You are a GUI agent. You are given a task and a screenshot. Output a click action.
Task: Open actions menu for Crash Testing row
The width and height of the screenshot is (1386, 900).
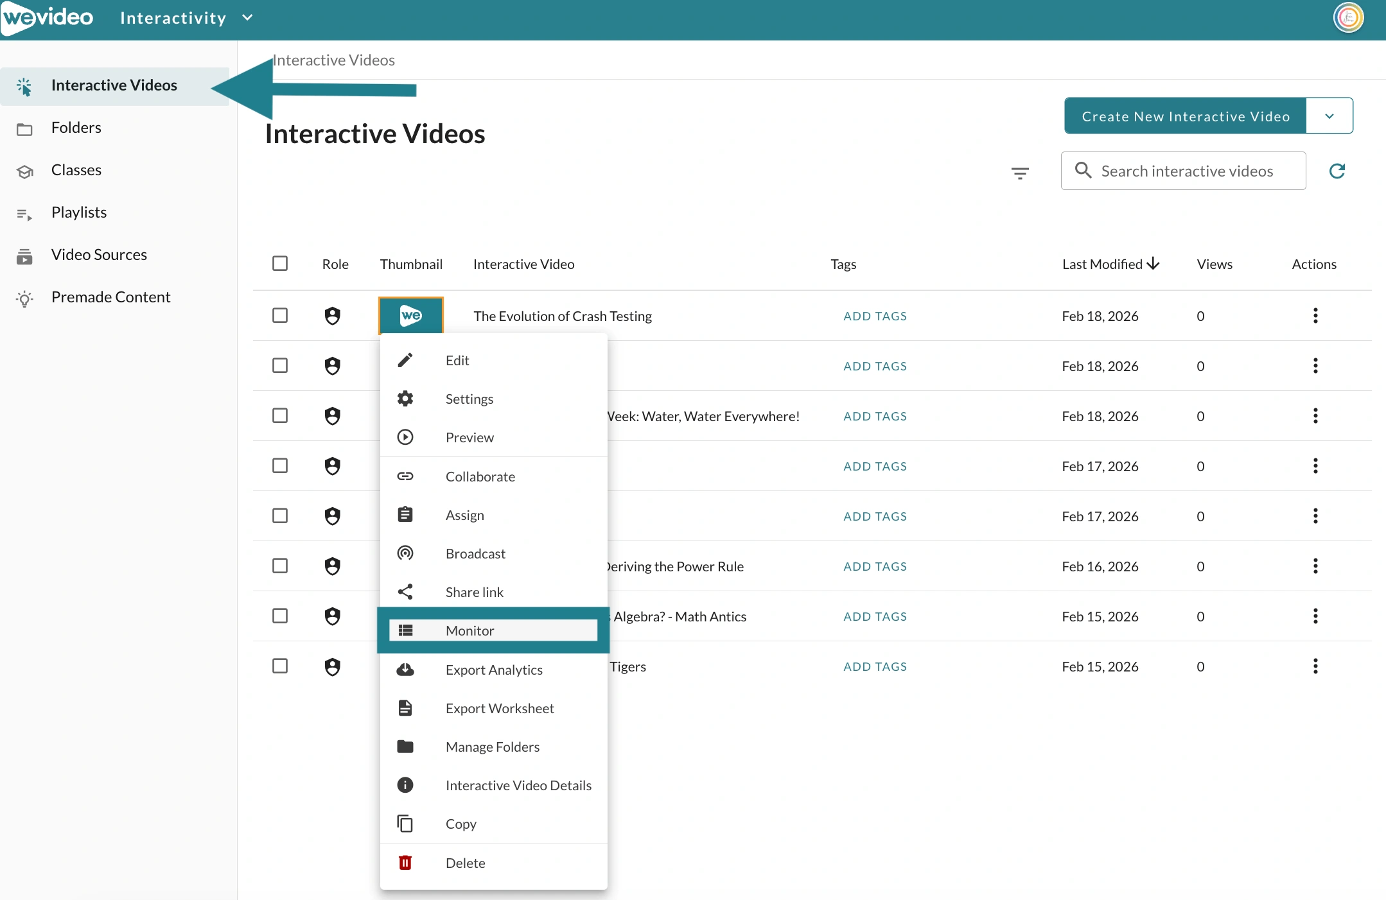click(1315, 316)
